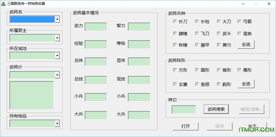Toggle the 圆形 formation checkbox
Screen dimensions: 276x137
(x=197, y=70)
